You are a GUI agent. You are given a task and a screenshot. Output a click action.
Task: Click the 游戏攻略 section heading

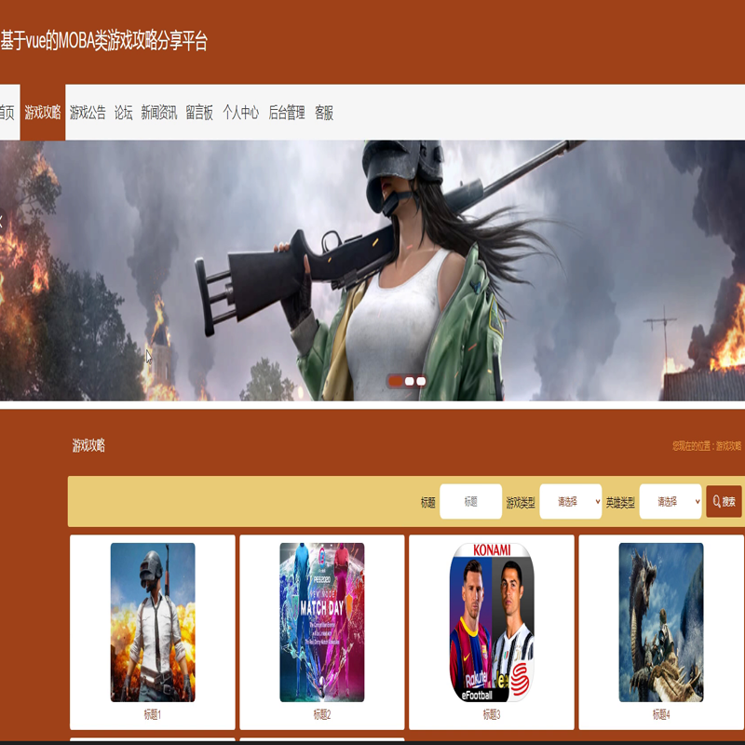click(x=88, y=446)
